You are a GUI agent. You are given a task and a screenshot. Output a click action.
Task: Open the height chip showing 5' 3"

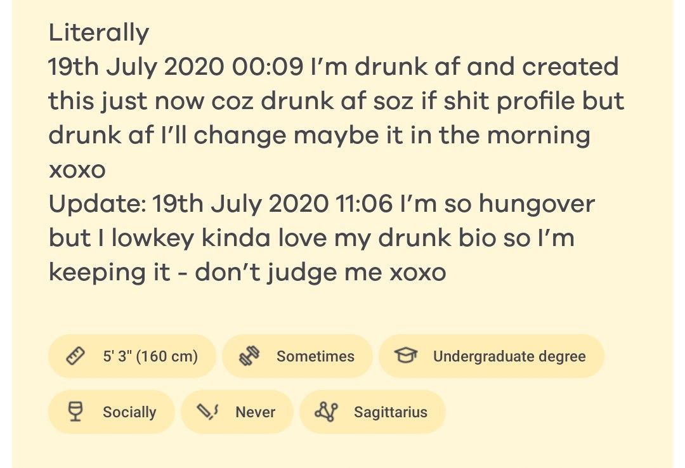click(132, 356)
